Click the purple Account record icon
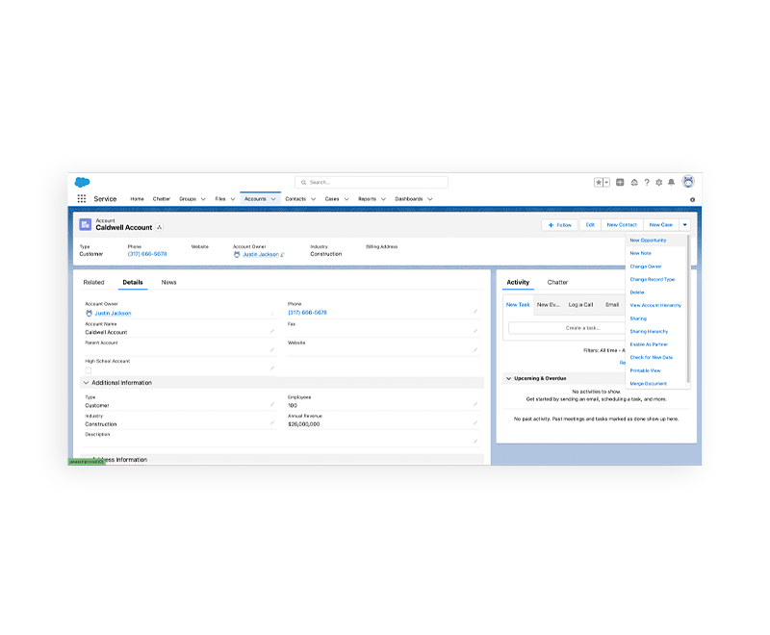Image resolution: width=770 pixels, height=635 pixels. tap(85, 225)
